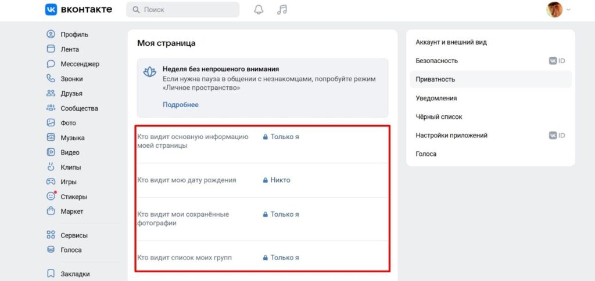Open the music note icon in header
595x281 pixels.
(282, 10)
